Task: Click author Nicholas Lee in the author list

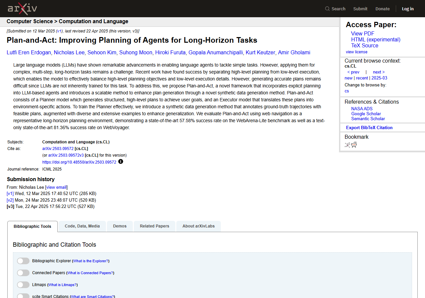Action: tap(69, 52)
